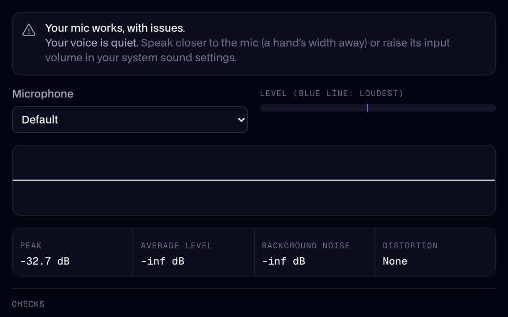The image size is (508, 317).
Task: Click the "BACKGROUND NOISE" label
Action: pos(306,246)
